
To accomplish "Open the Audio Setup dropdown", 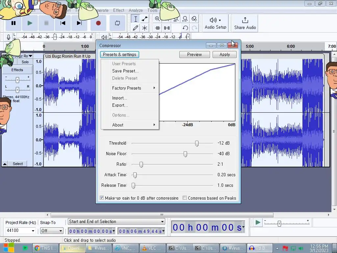I will click(x=215, y=23).
